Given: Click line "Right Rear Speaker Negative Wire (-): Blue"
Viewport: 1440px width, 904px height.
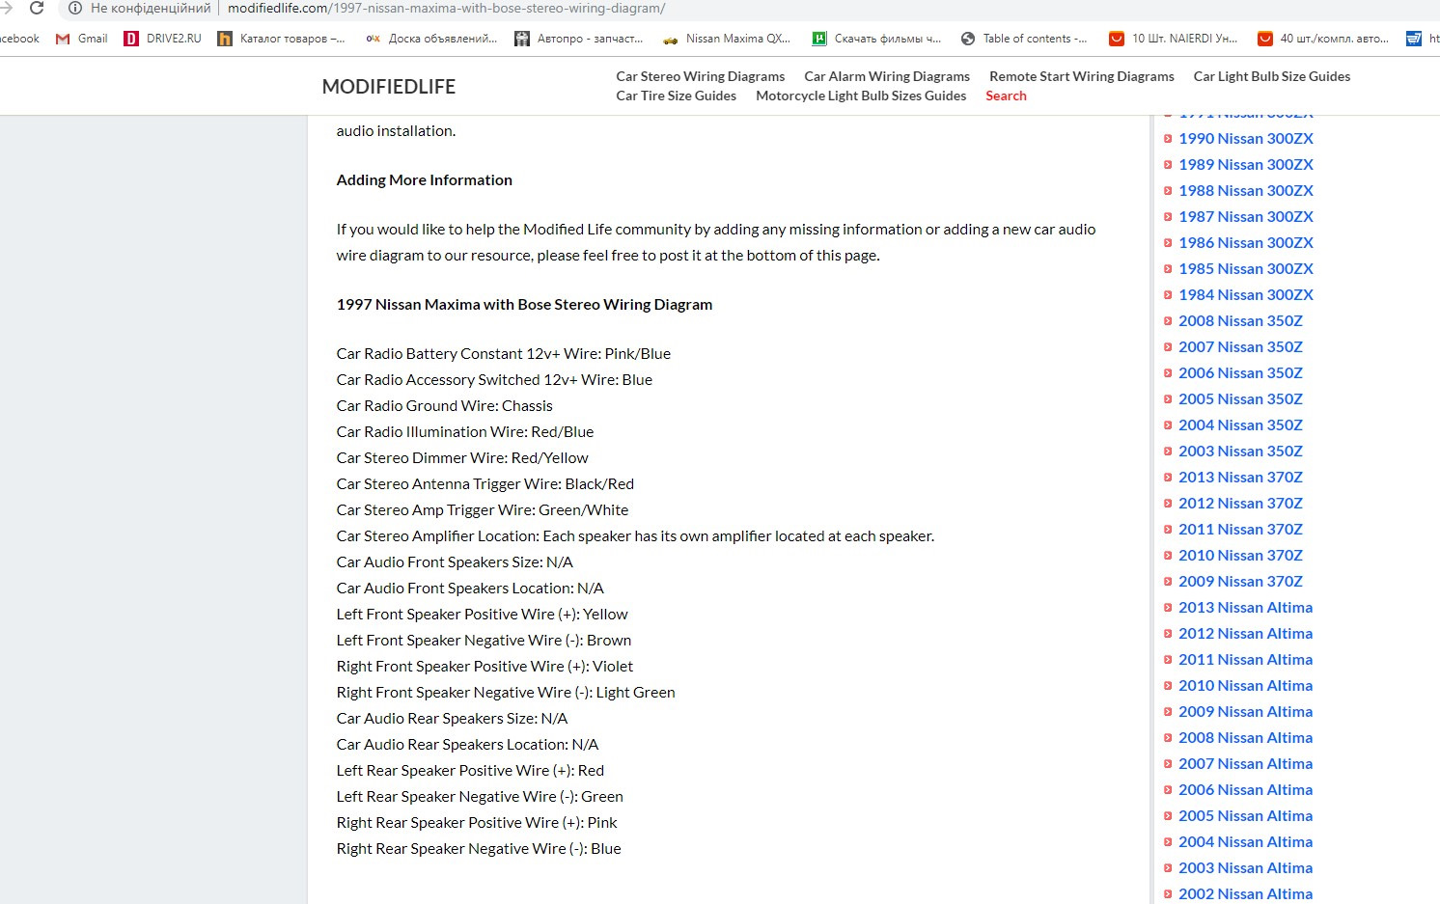Looking at the screenshot, I should 479,848.
